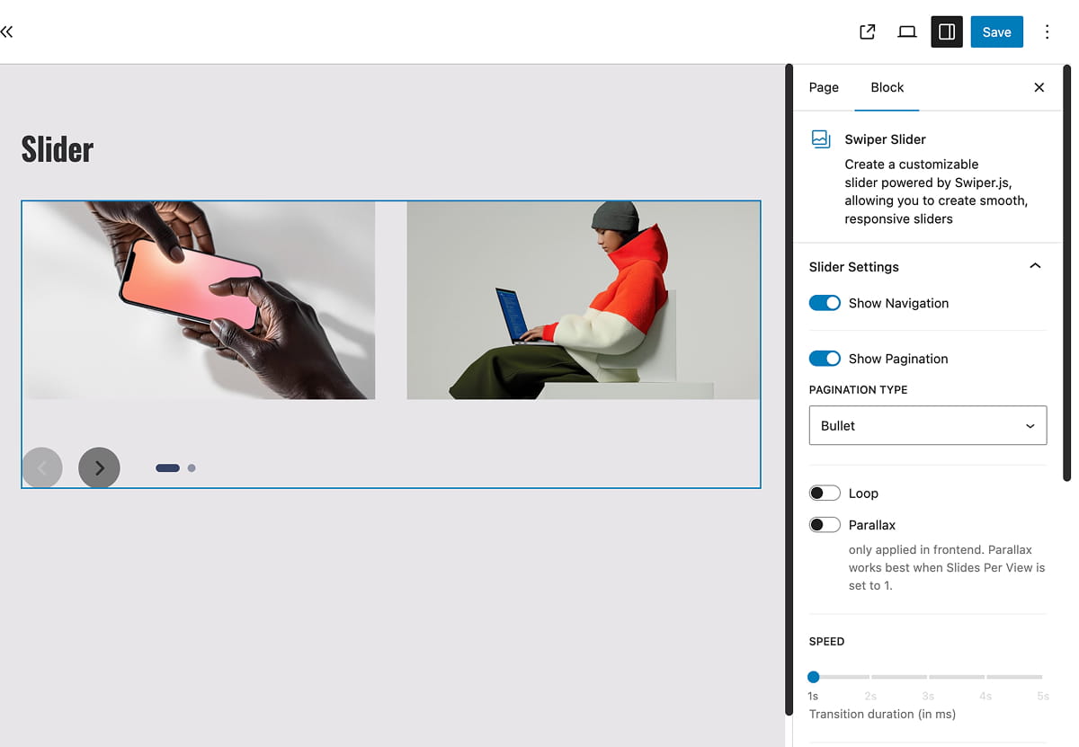Open the three-dot options menu

(1047, 32)
